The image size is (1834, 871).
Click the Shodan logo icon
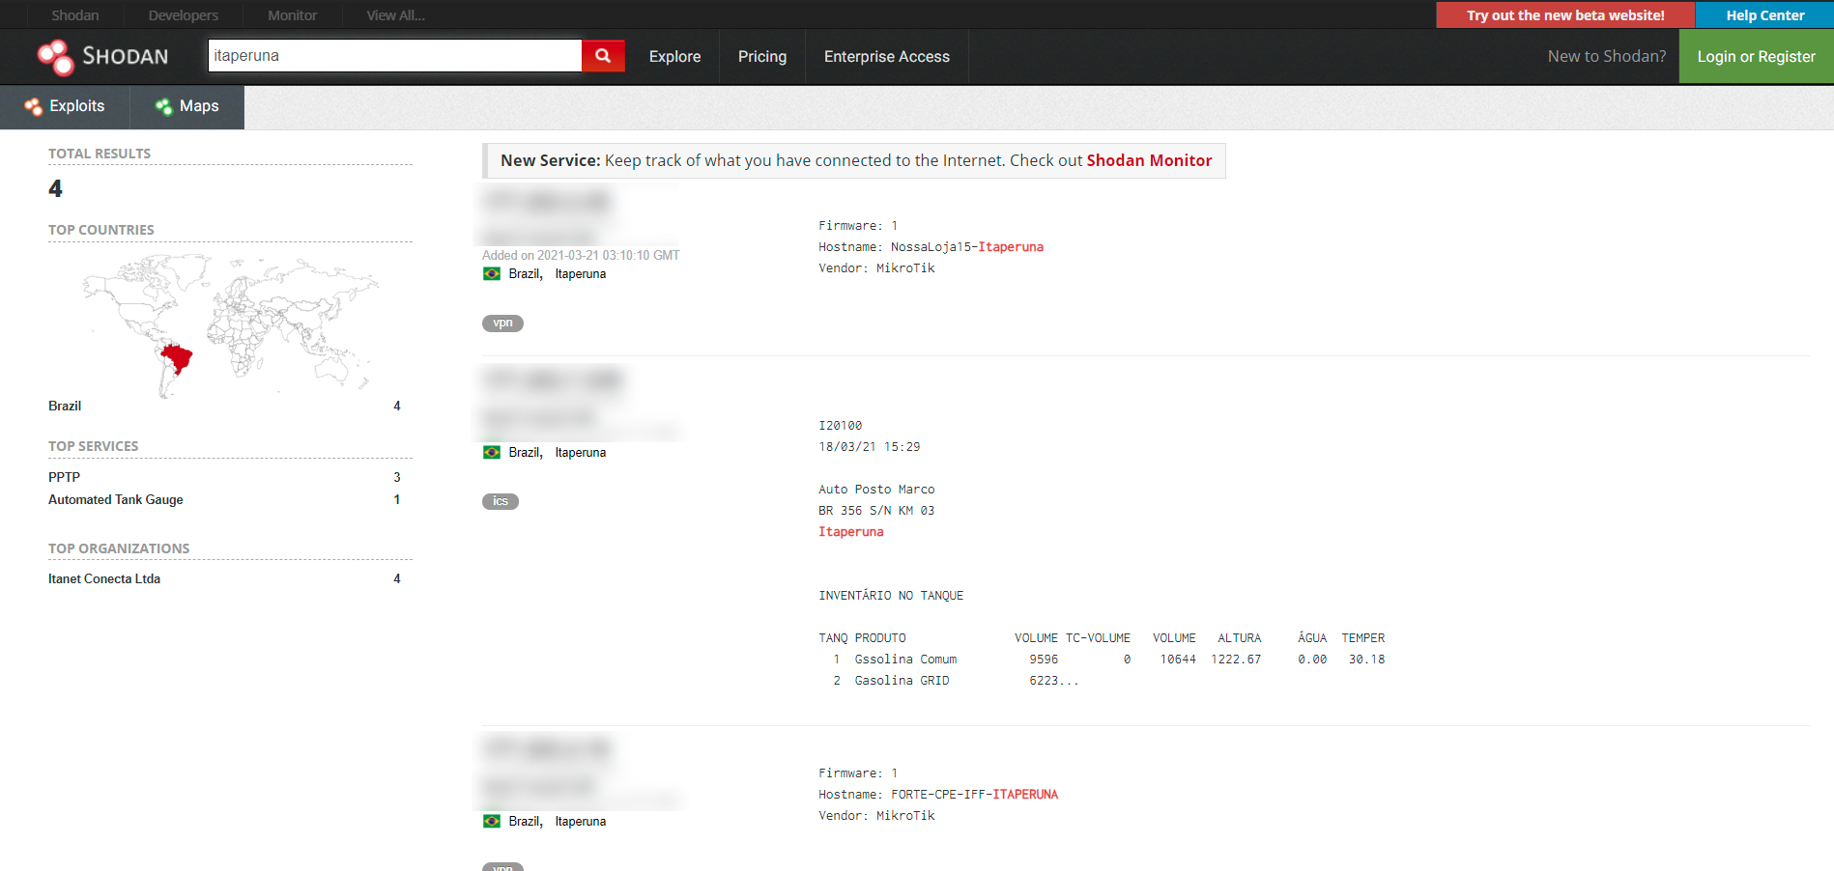coord(55,57)
